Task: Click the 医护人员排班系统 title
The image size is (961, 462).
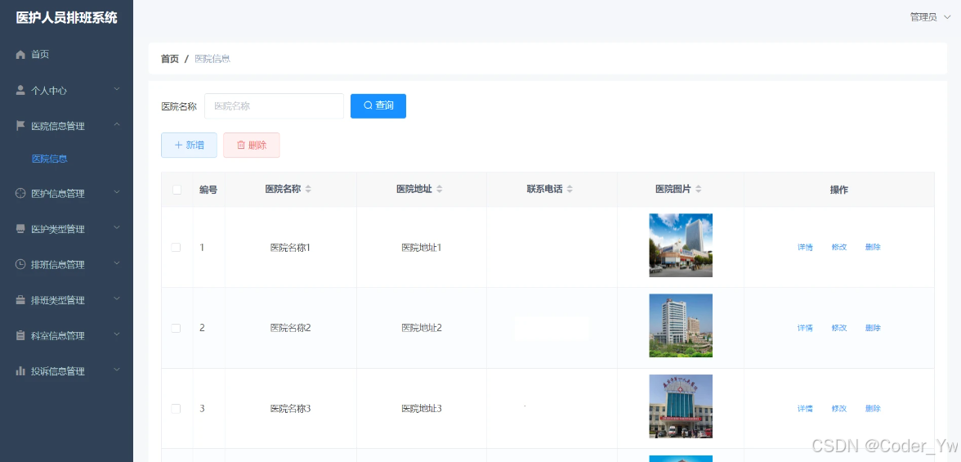Action: click(x=66, y=18)
